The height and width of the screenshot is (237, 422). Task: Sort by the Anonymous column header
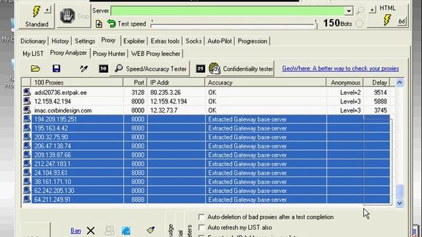coord(345,82)
